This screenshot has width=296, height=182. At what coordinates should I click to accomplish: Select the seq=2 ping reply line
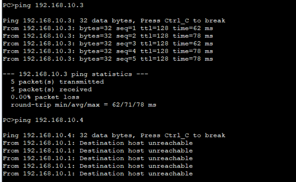pyautogui.click(x=108, y=36)
